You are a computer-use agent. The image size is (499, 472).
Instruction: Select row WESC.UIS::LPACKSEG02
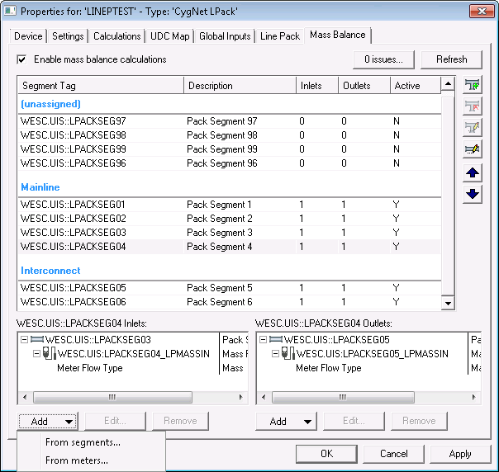click(x=230, y=219)
